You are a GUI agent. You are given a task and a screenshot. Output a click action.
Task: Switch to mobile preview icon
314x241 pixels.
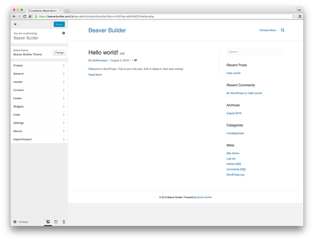pos(64,222)
